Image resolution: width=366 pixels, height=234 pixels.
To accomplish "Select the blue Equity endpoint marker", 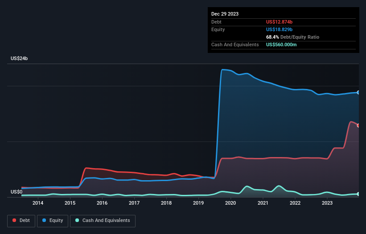I will 358,93.
